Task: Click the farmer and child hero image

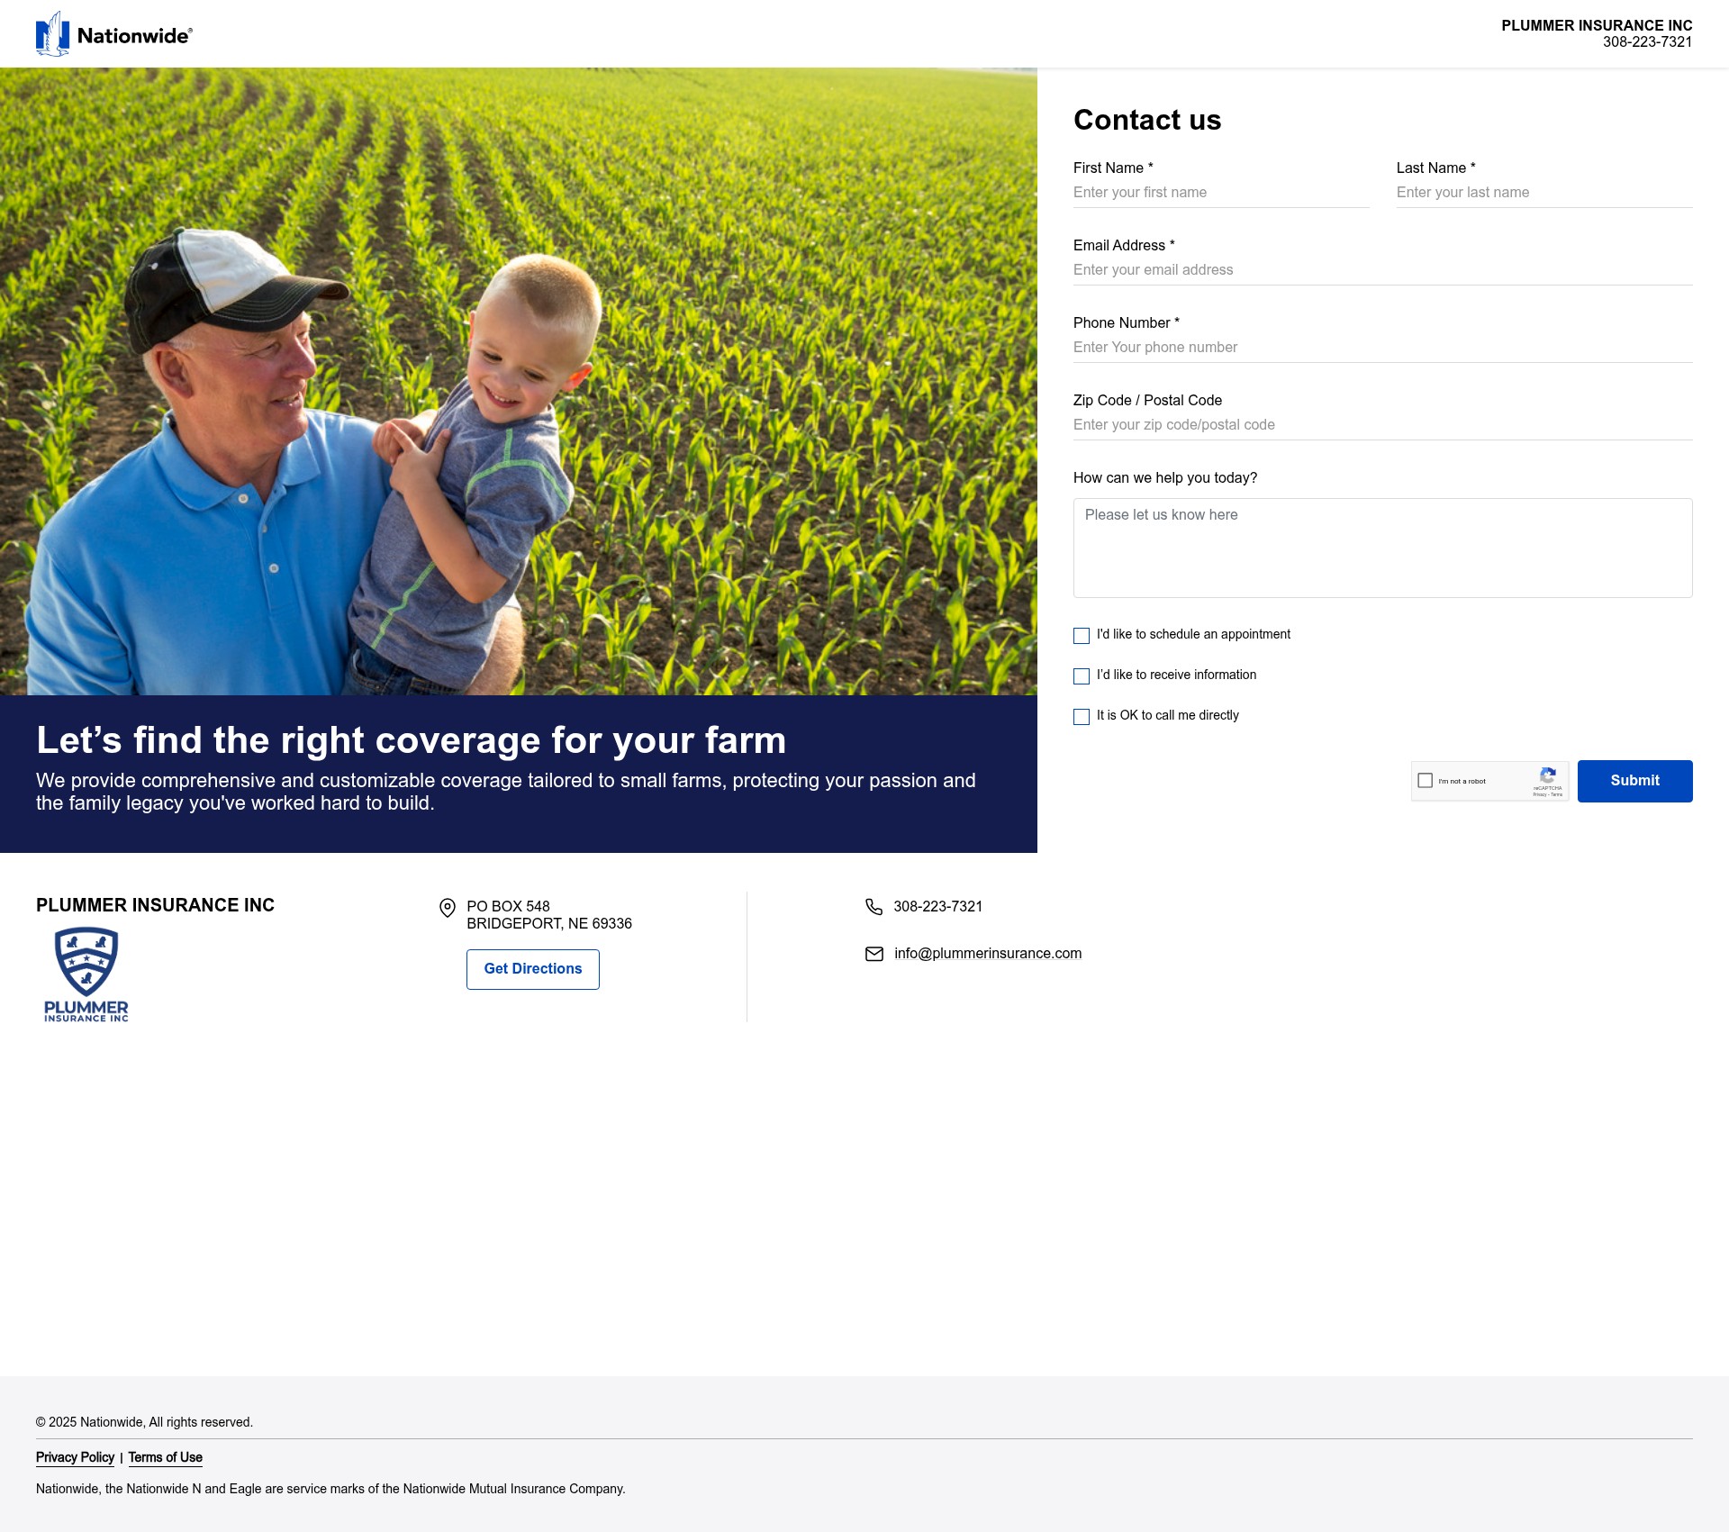Action: pos(519,381)
